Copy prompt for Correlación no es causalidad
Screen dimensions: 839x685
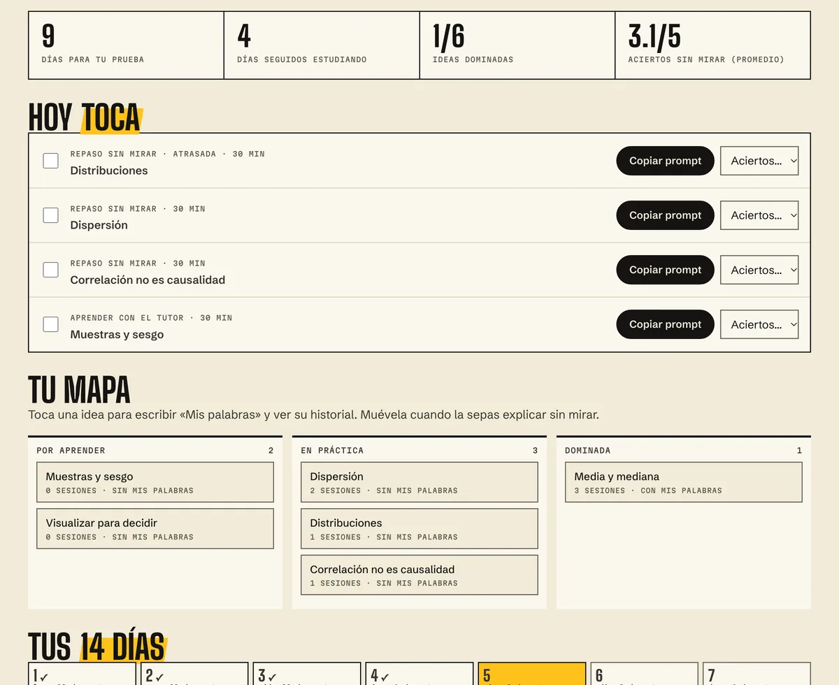[665, 270]
